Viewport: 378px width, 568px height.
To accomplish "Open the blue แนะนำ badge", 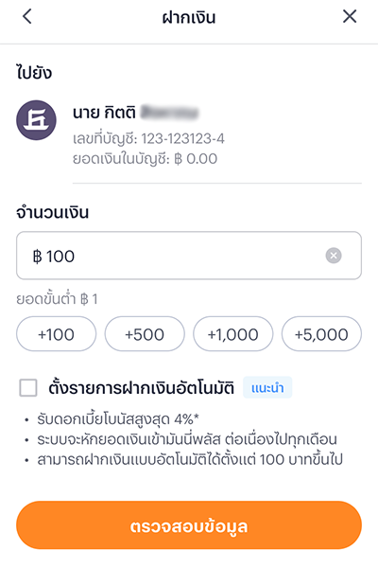I will tap(267, 388).
